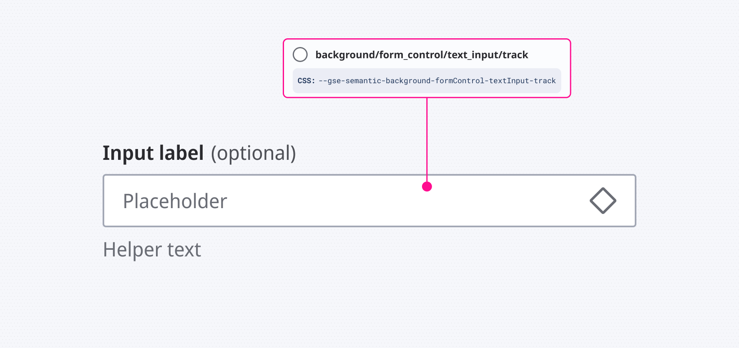This screenshot has height=348, width=739.
Task: Click the Input label heading text
Action: (x=154, y=153)
